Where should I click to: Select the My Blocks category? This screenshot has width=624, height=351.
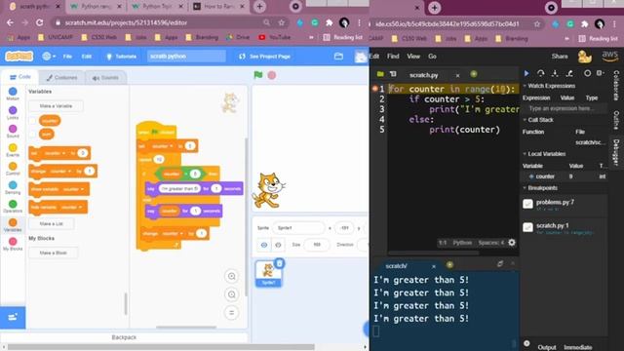[x=13, y=244]
